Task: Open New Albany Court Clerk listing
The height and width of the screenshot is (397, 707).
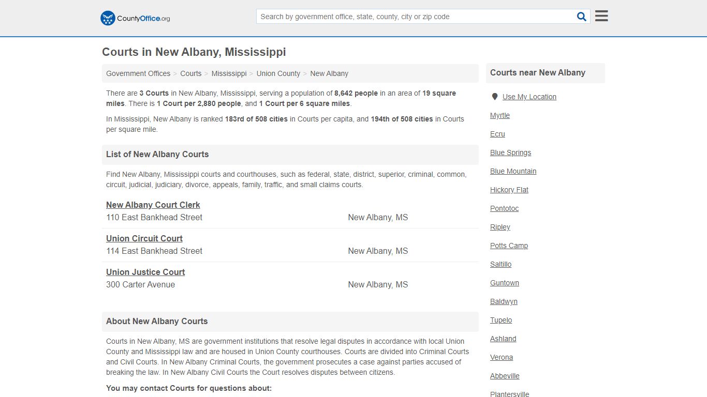Action: point(153,205)
